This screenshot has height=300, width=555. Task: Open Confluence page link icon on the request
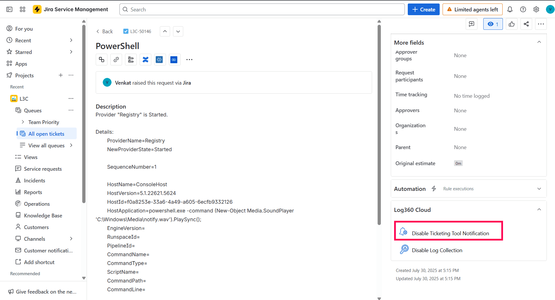(x=145, y=59)
